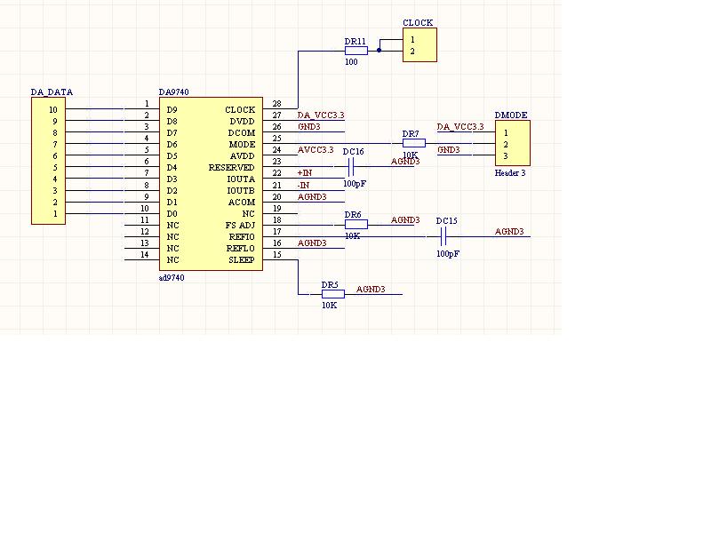Screen dimensions: 711x533
Task: Click the -IN net label
Action: [x=303, y=185]
